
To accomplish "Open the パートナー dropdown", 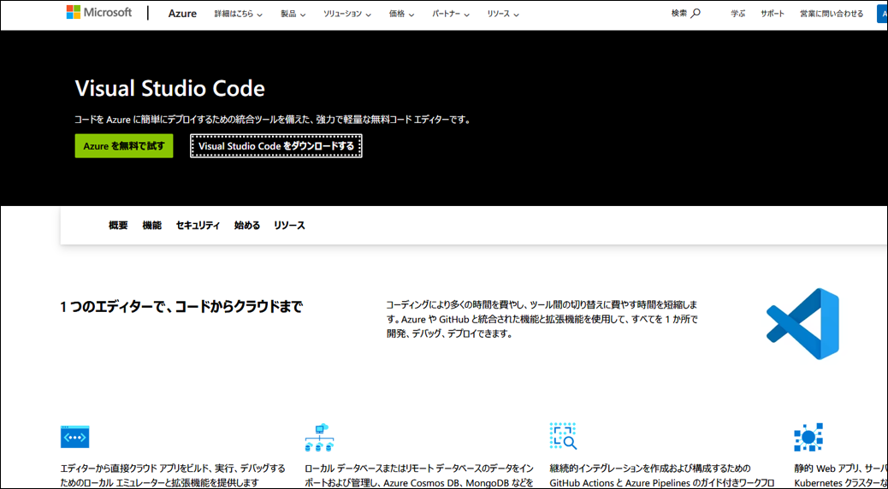I will pos(451,15).
